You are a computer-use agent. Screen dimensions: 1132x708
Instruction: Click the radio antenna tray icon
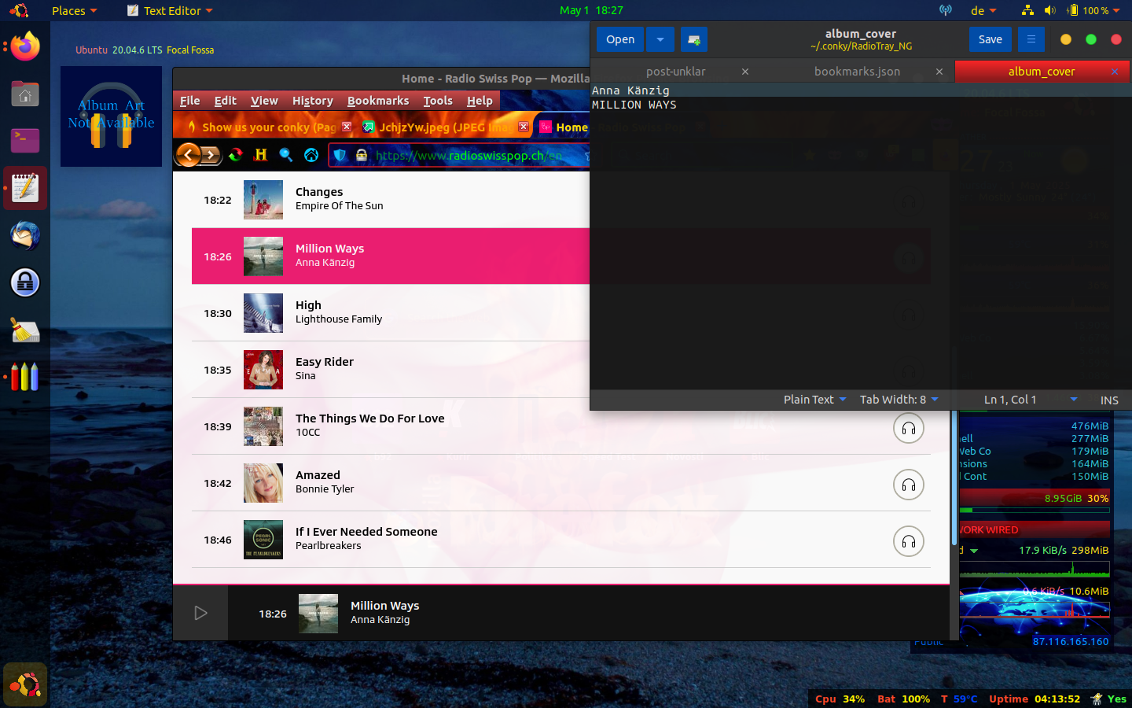(946, 11)
